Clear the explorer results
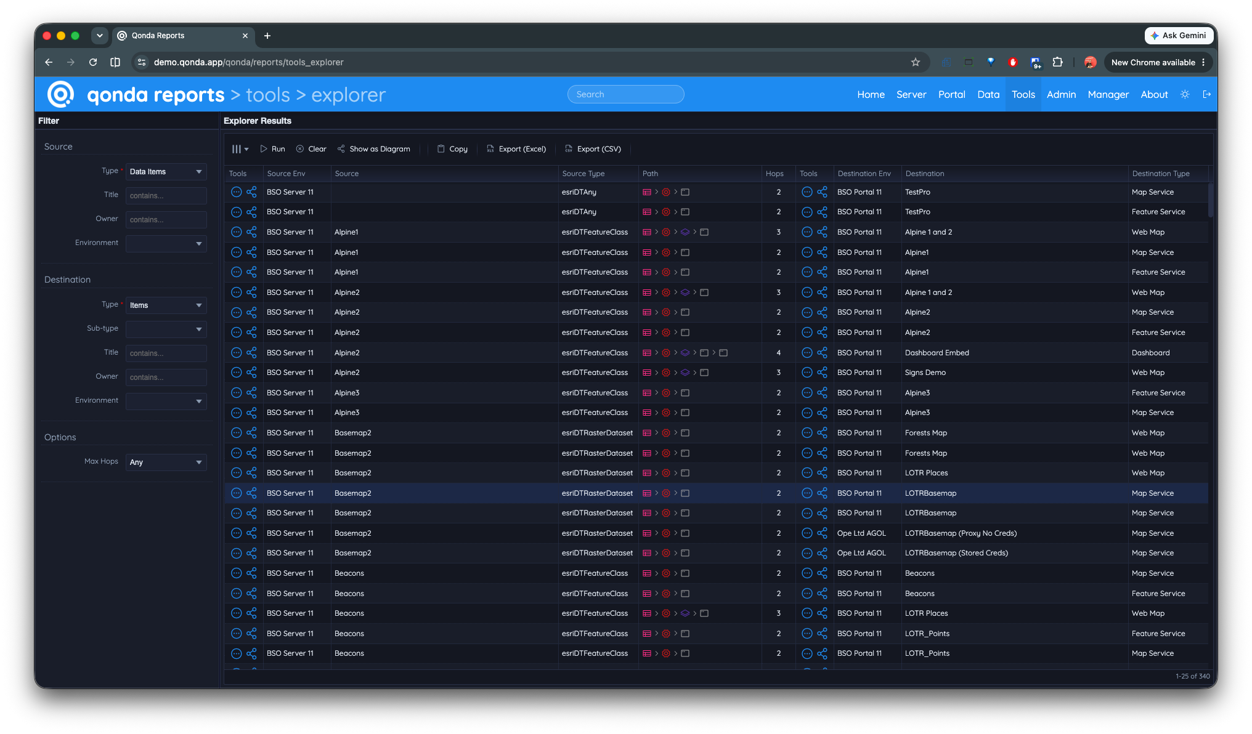This screenshot has width=1252, height=734. pos(311,149)
